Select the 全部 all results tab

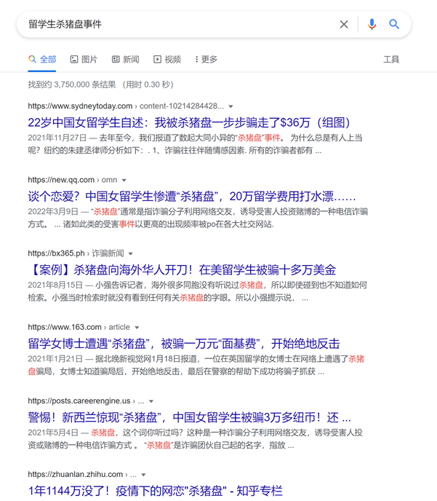(41, 59)
